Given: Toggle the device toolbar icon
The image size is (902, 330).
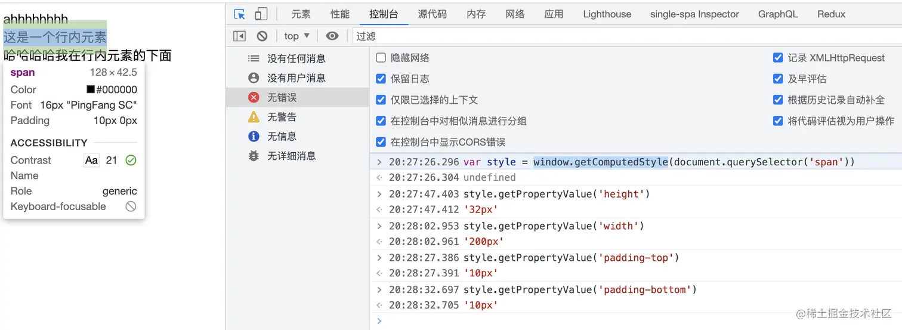Looking at the screenshot, I should click(x=261, y=14).
